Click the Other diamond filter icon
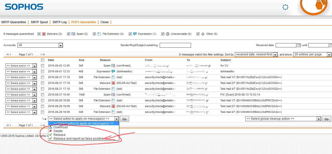 [x=203, y=34]
